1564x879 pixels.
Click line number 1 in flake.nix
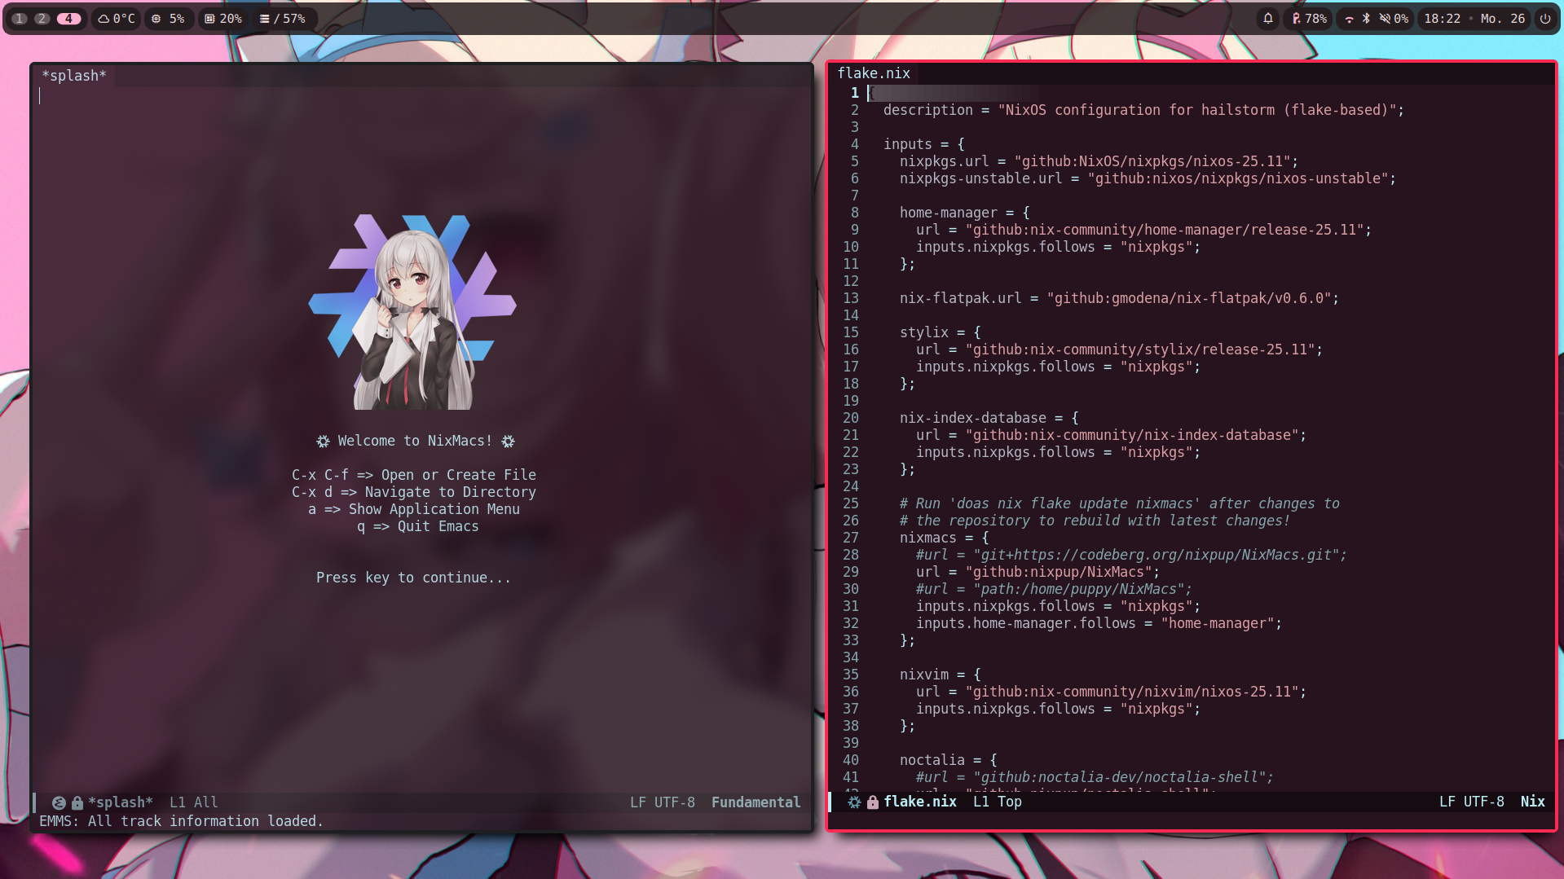click(x=854, y=92)
